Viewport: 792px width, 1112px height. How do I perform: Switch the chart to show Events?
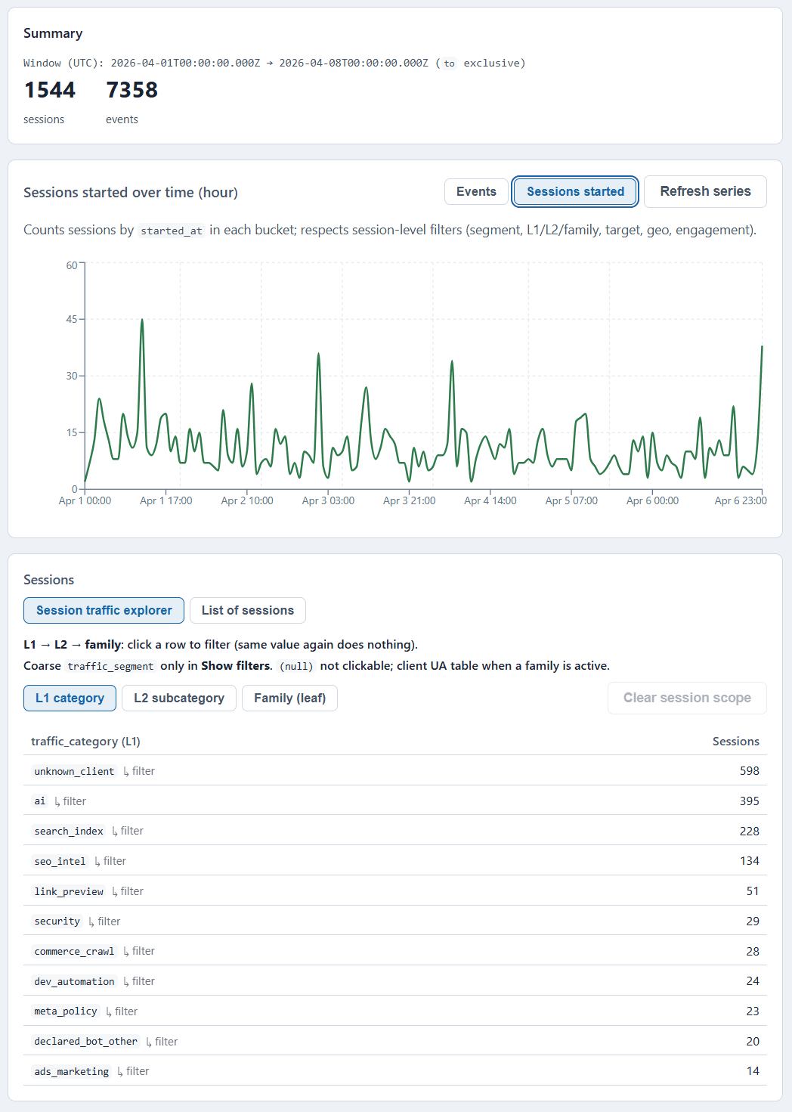(476, 191)
